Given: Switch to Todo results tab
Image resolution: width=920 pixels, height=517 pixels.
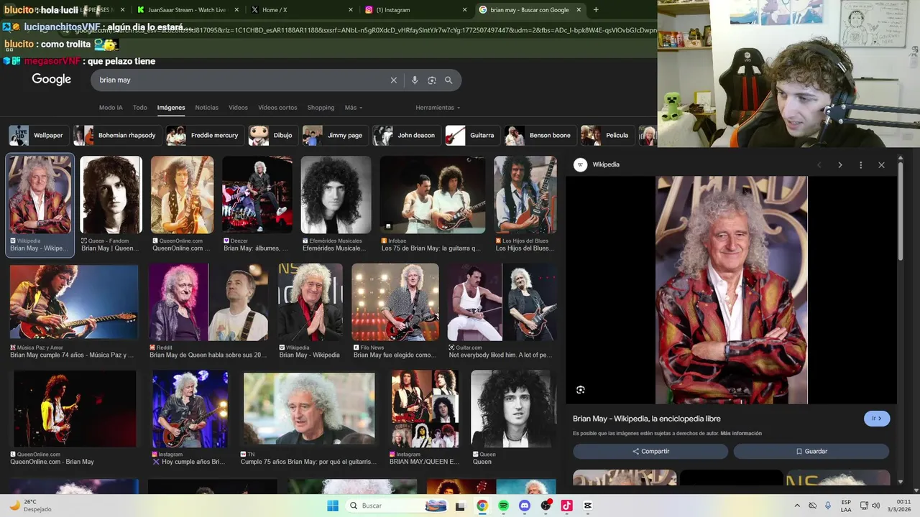Looking at the screenshot, I should pos(139,108).
